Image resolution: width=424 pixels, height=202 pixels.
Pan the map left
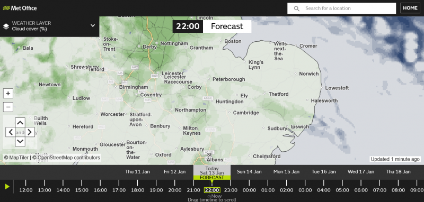[11, 132]
